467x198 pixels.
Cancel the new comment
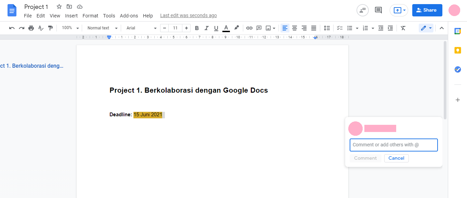(397, 158)
